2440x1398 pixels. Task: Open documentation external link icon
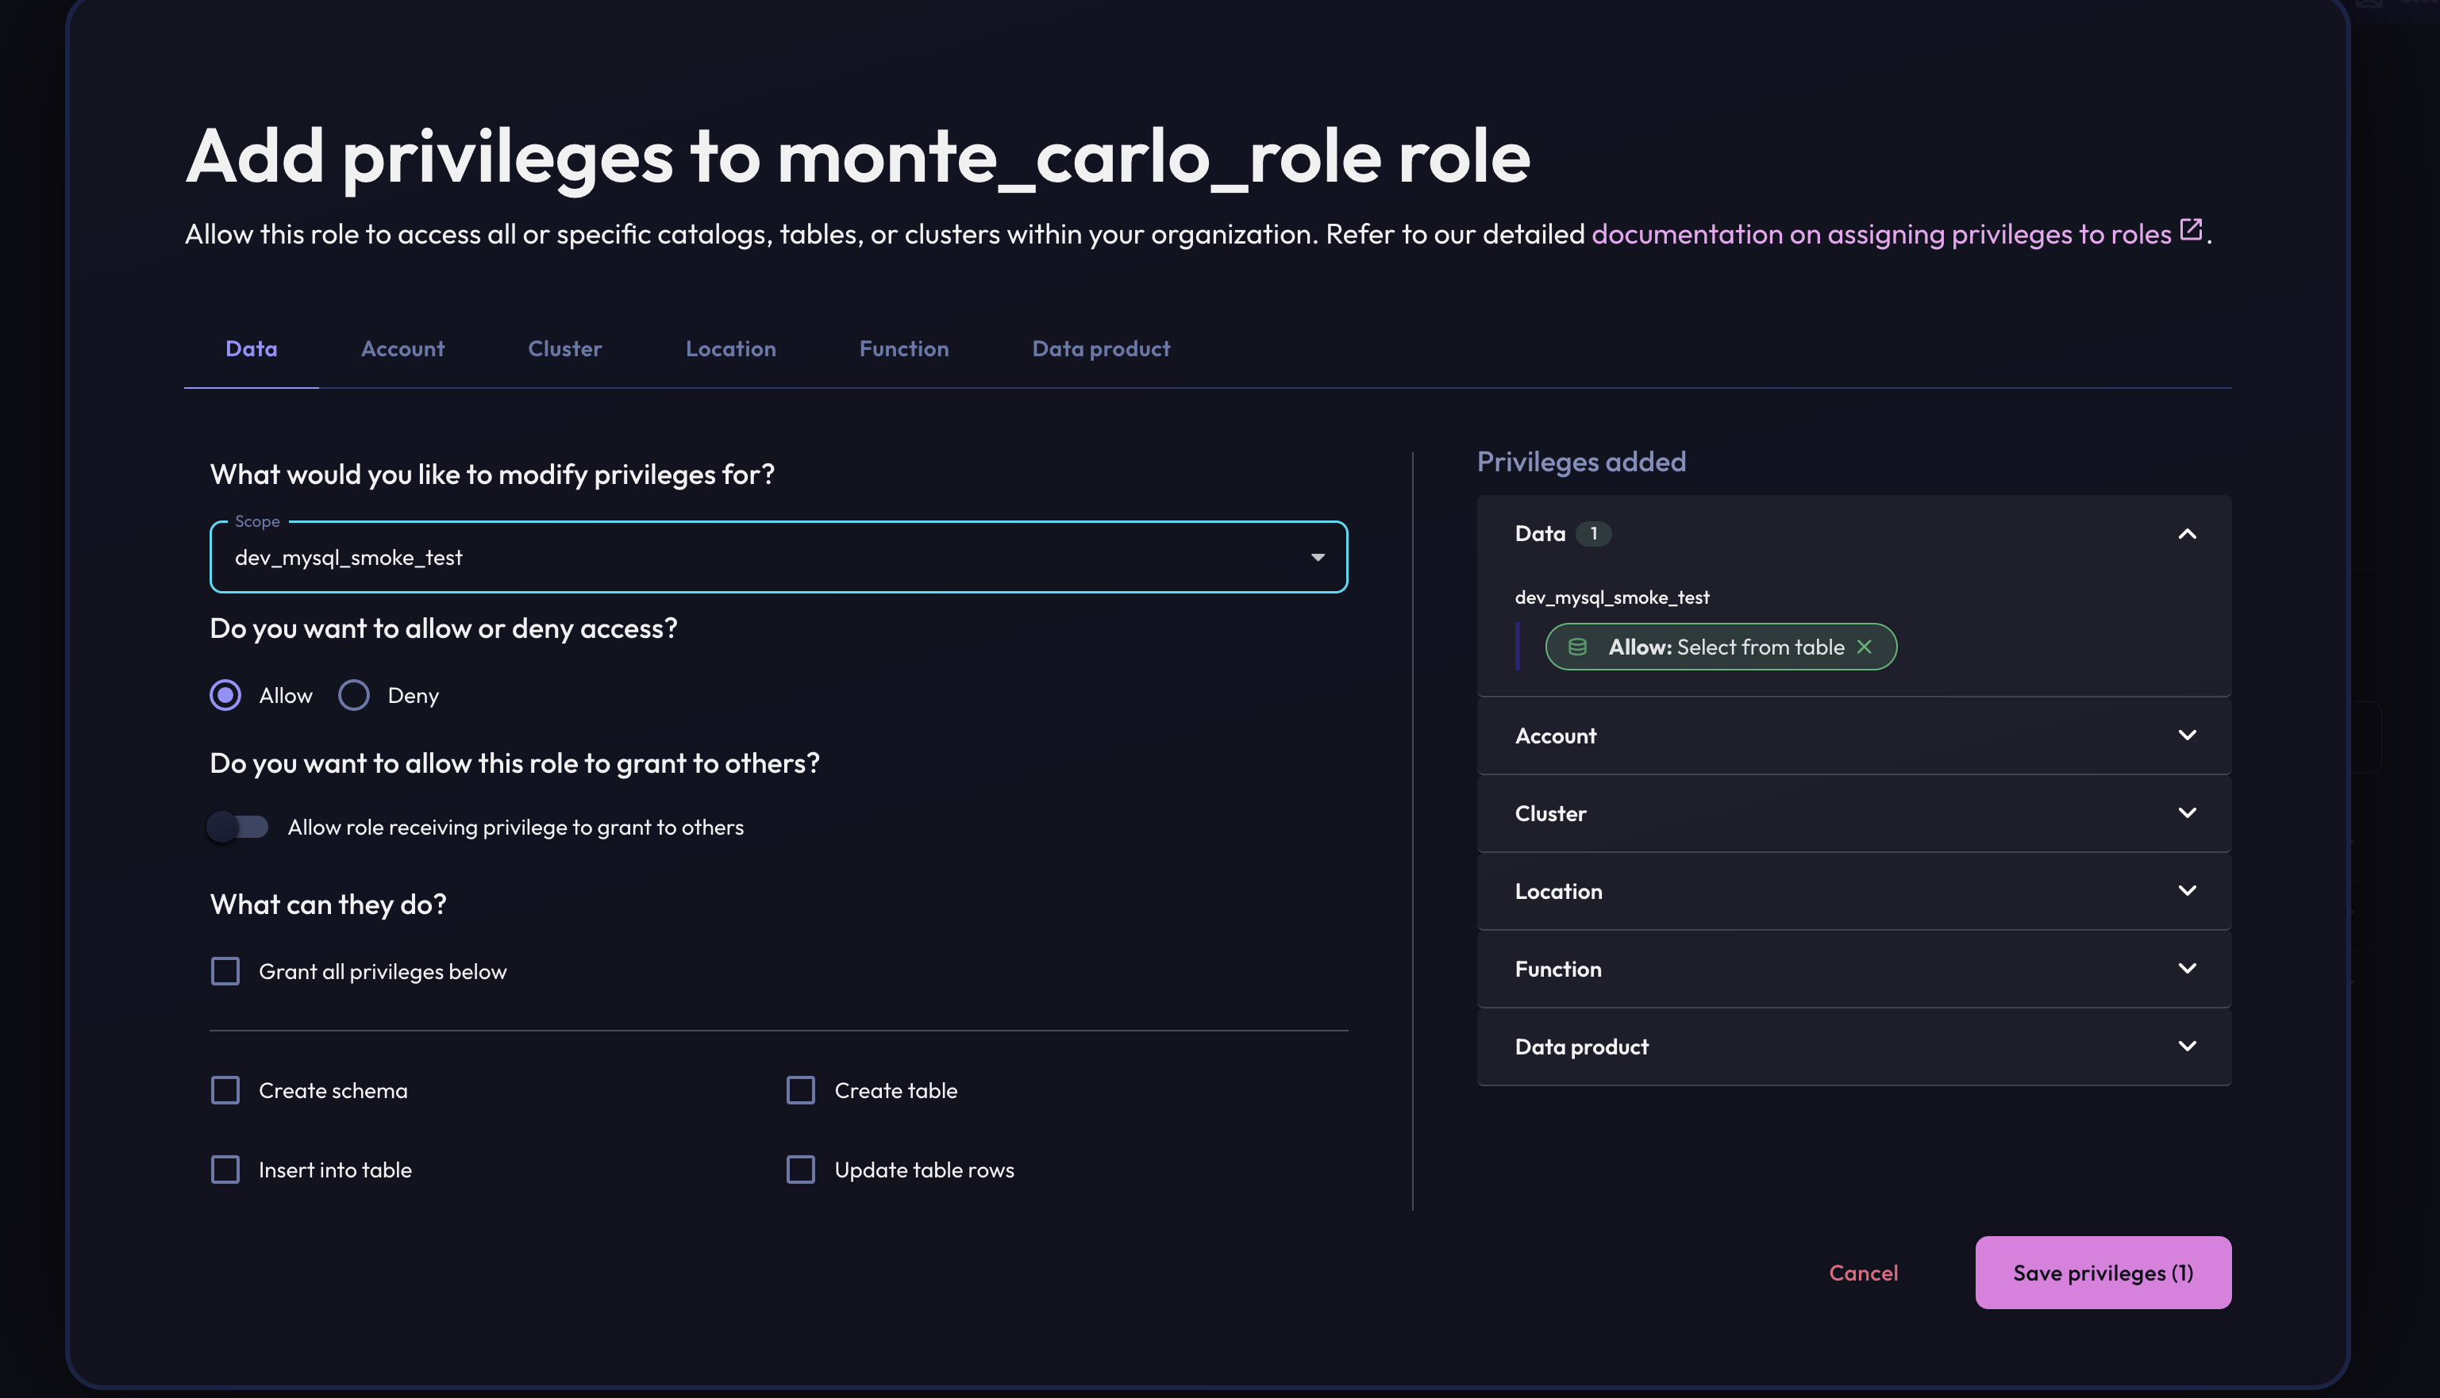(x=2190, y=229)
